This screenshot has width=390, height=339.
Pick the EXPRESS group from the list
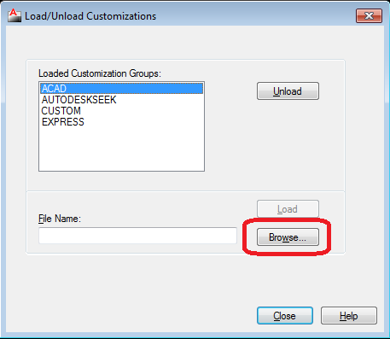(x=63, y=122)
